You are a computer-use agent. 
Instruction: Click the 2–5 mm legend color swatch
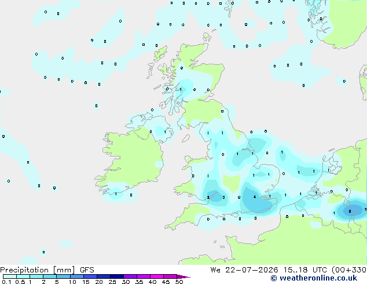click(50, 276)
